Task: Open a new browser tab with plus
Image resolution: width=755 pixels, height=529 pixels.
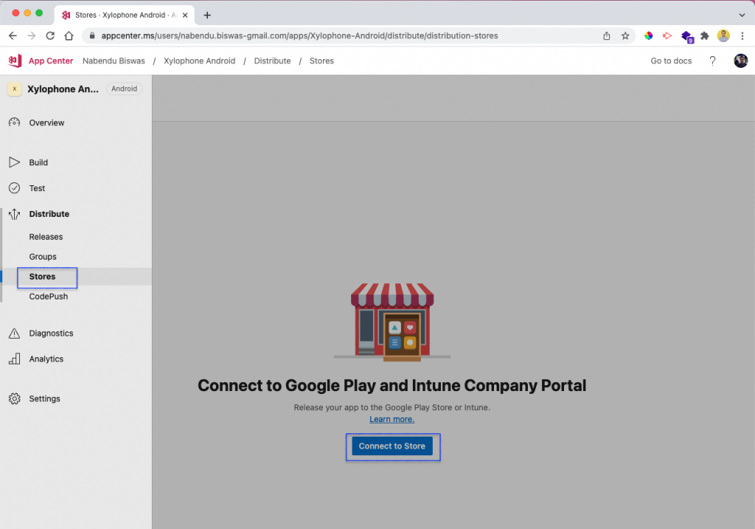Action: click(207, 15)
